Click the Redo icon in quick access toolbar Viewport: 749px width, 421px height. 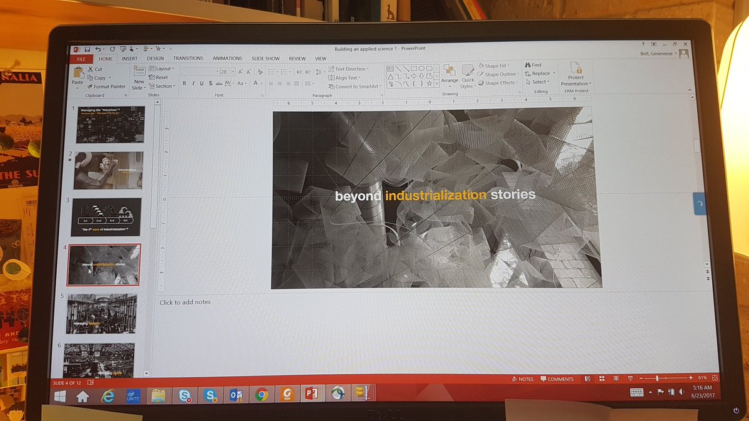tap(112, 49)
